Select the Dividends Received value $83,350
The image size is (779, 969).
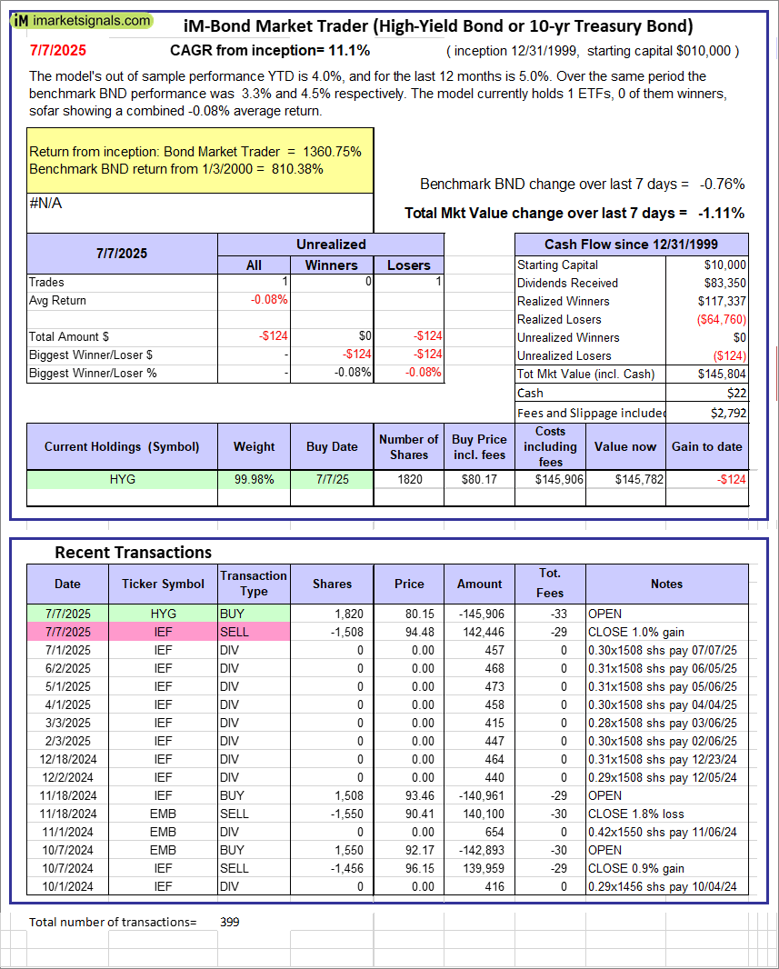[x=707, y=283]
